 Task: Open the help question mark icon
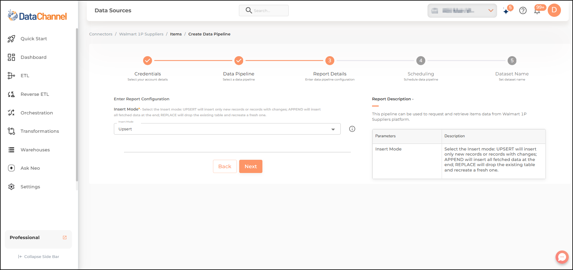(523, 11)
